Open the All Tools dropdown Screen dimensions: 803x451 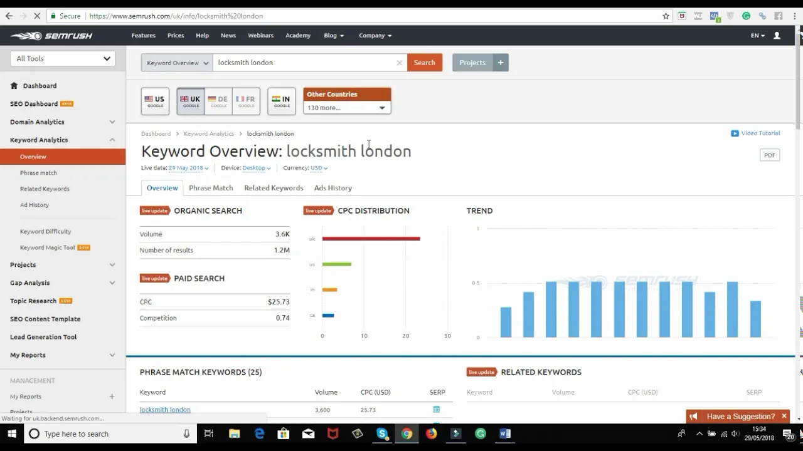pyautogui.click(x=63, y=58)
